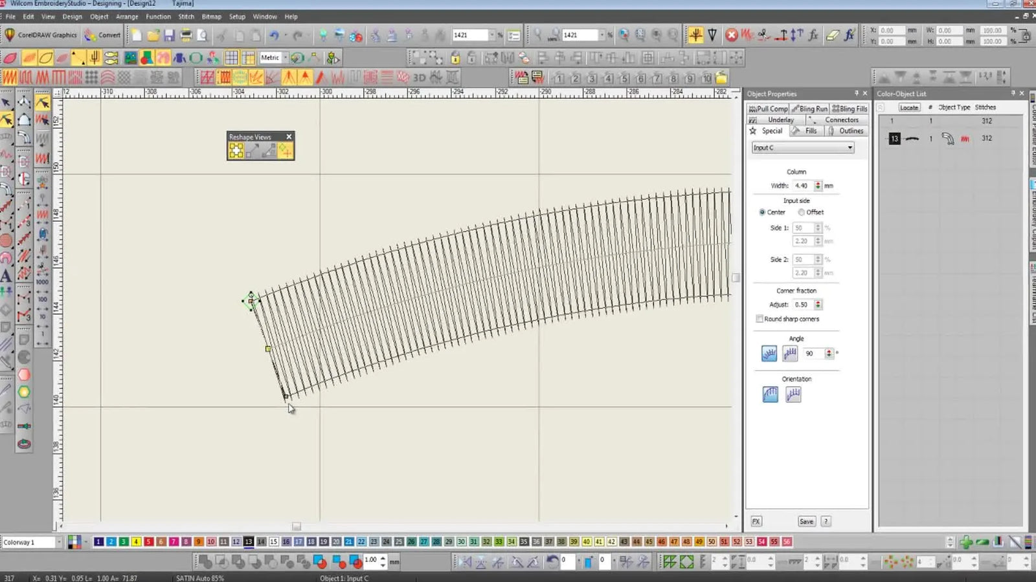This screenshot has width=1036, height=582.
Task: Click the Save button in Object Properties
Action: (806, 521)
